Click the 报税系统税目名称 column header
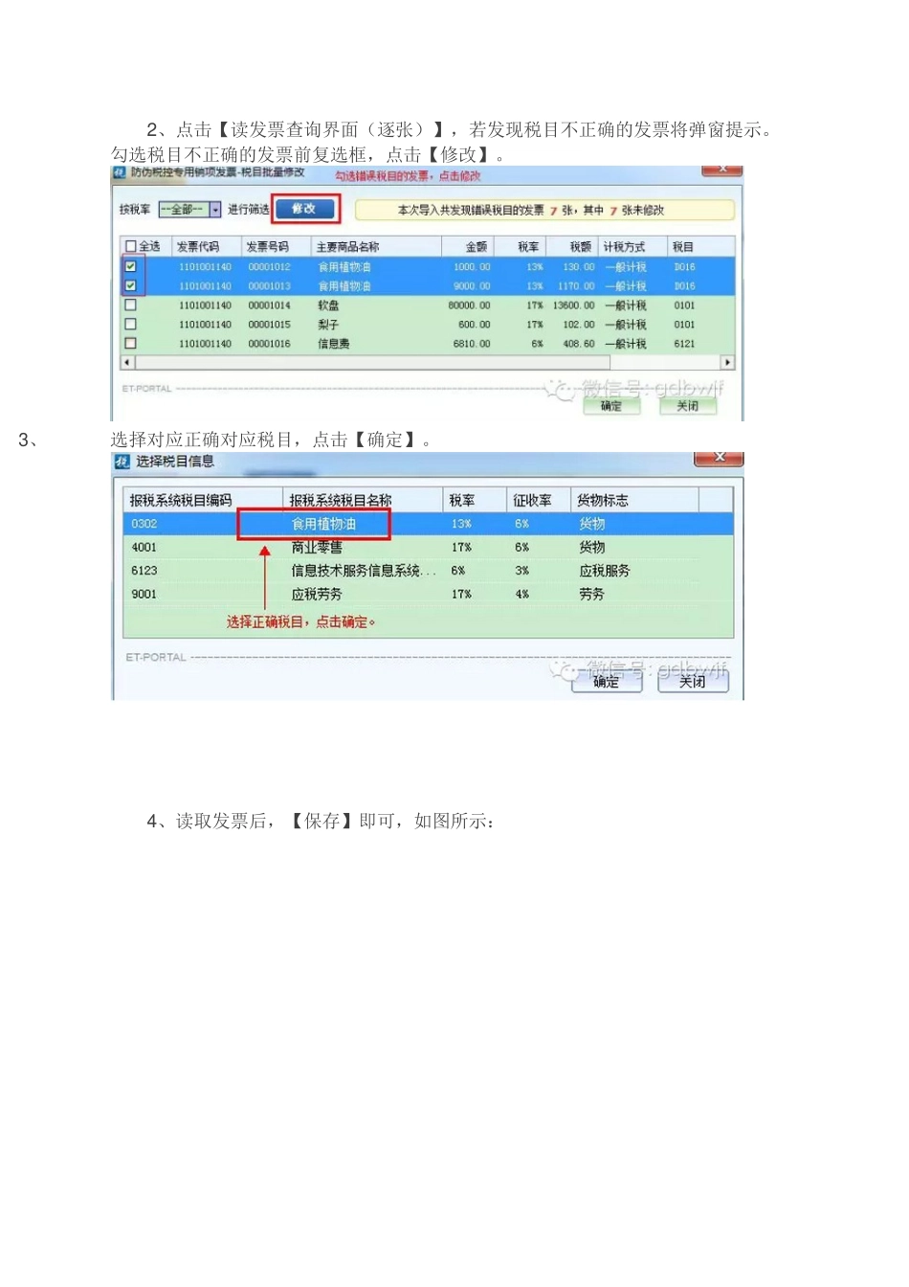This screenshot has width=909, height=1287. (x=363, y=500)
